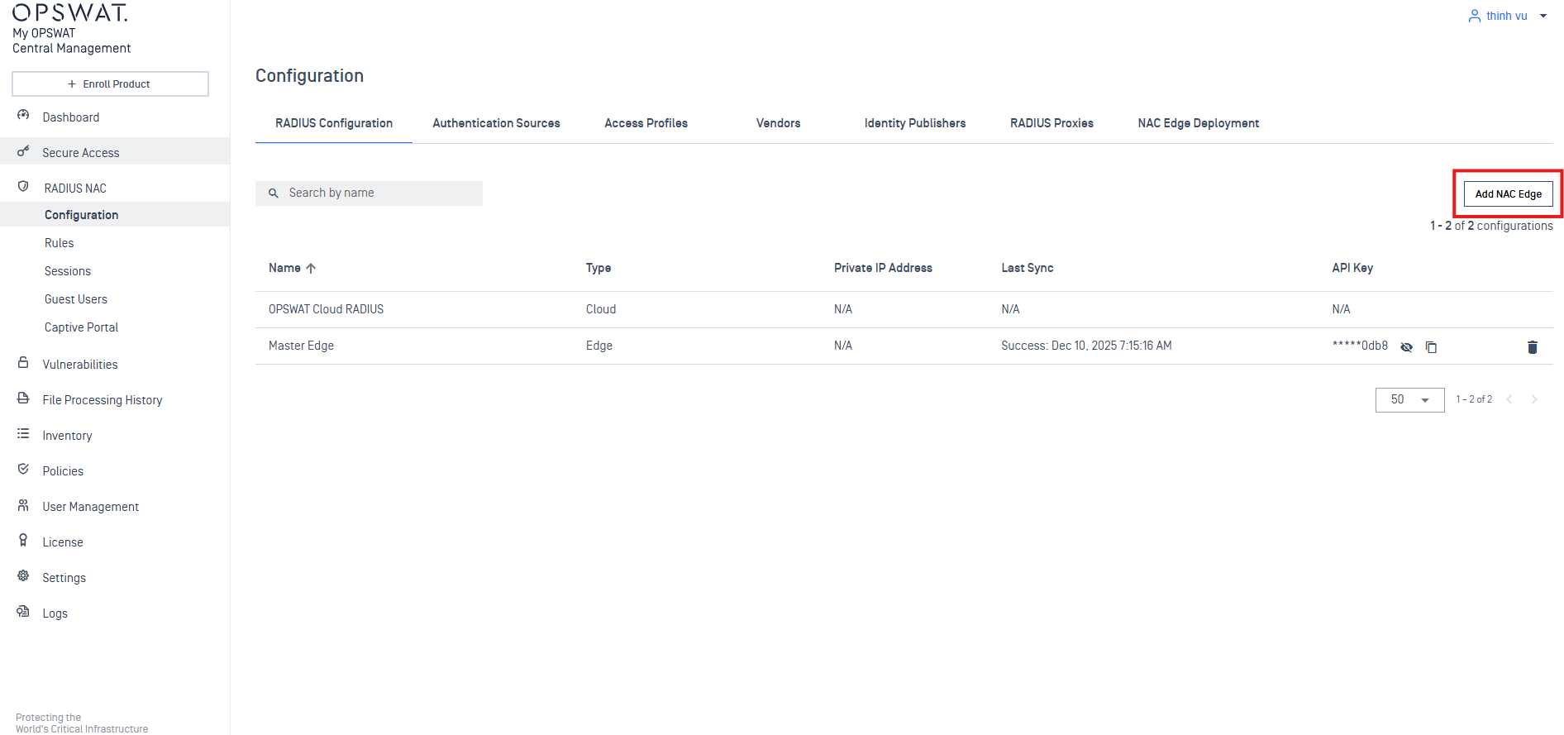The image size is (1564, 735).
Task: Click the Vulnerabilities lock icon
Action: point(23,363)
